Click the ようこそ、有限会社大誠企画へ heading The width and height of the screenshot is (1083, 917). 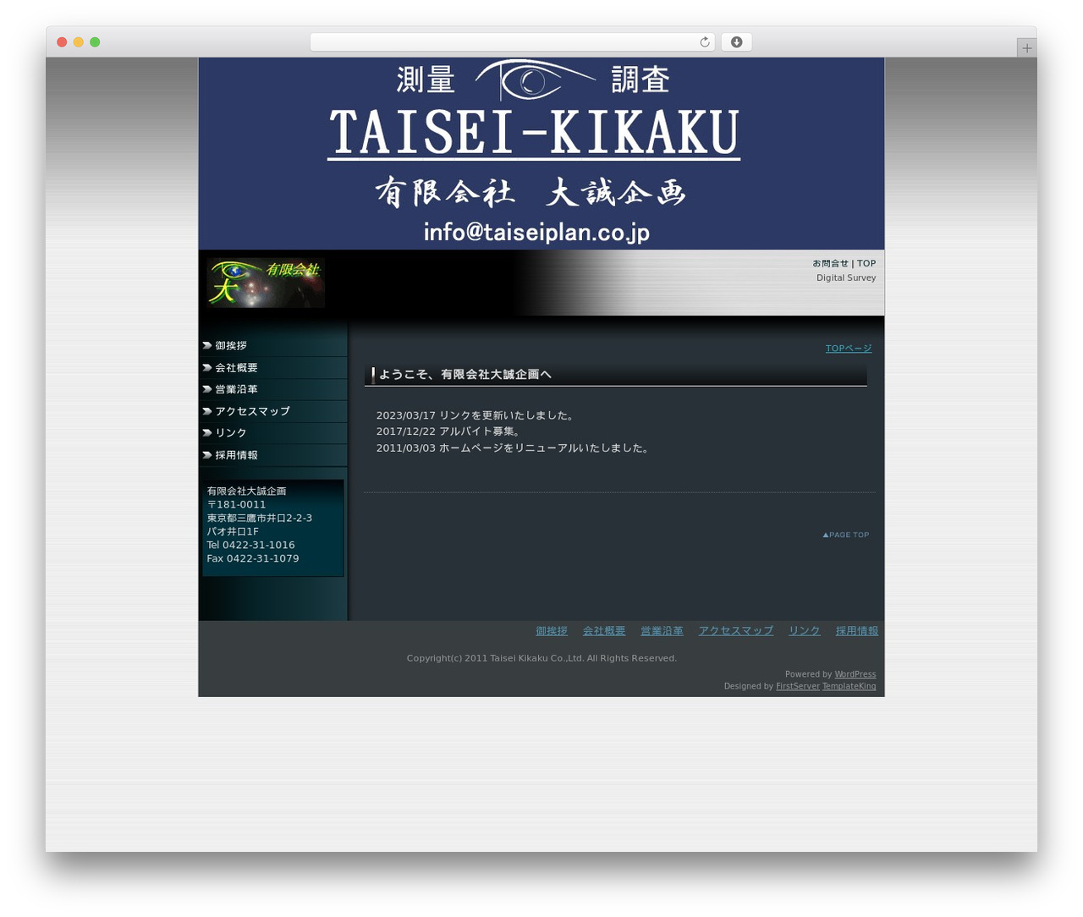point(465,375)
